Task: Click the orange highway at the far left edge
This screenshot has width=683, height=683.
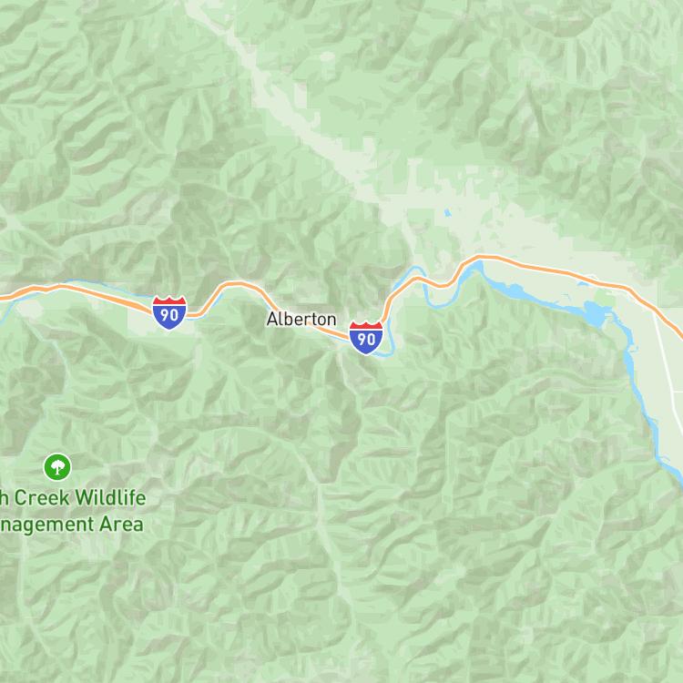Action: coord(5,298)
